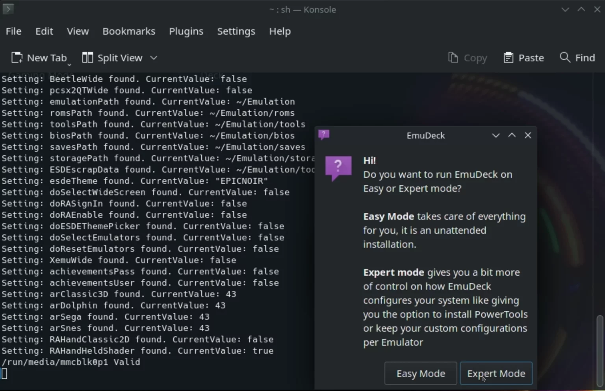Click the Find magnifier icon
This screenshot has width=605, height=391.
pyautogui.click(x=565, y=57)
